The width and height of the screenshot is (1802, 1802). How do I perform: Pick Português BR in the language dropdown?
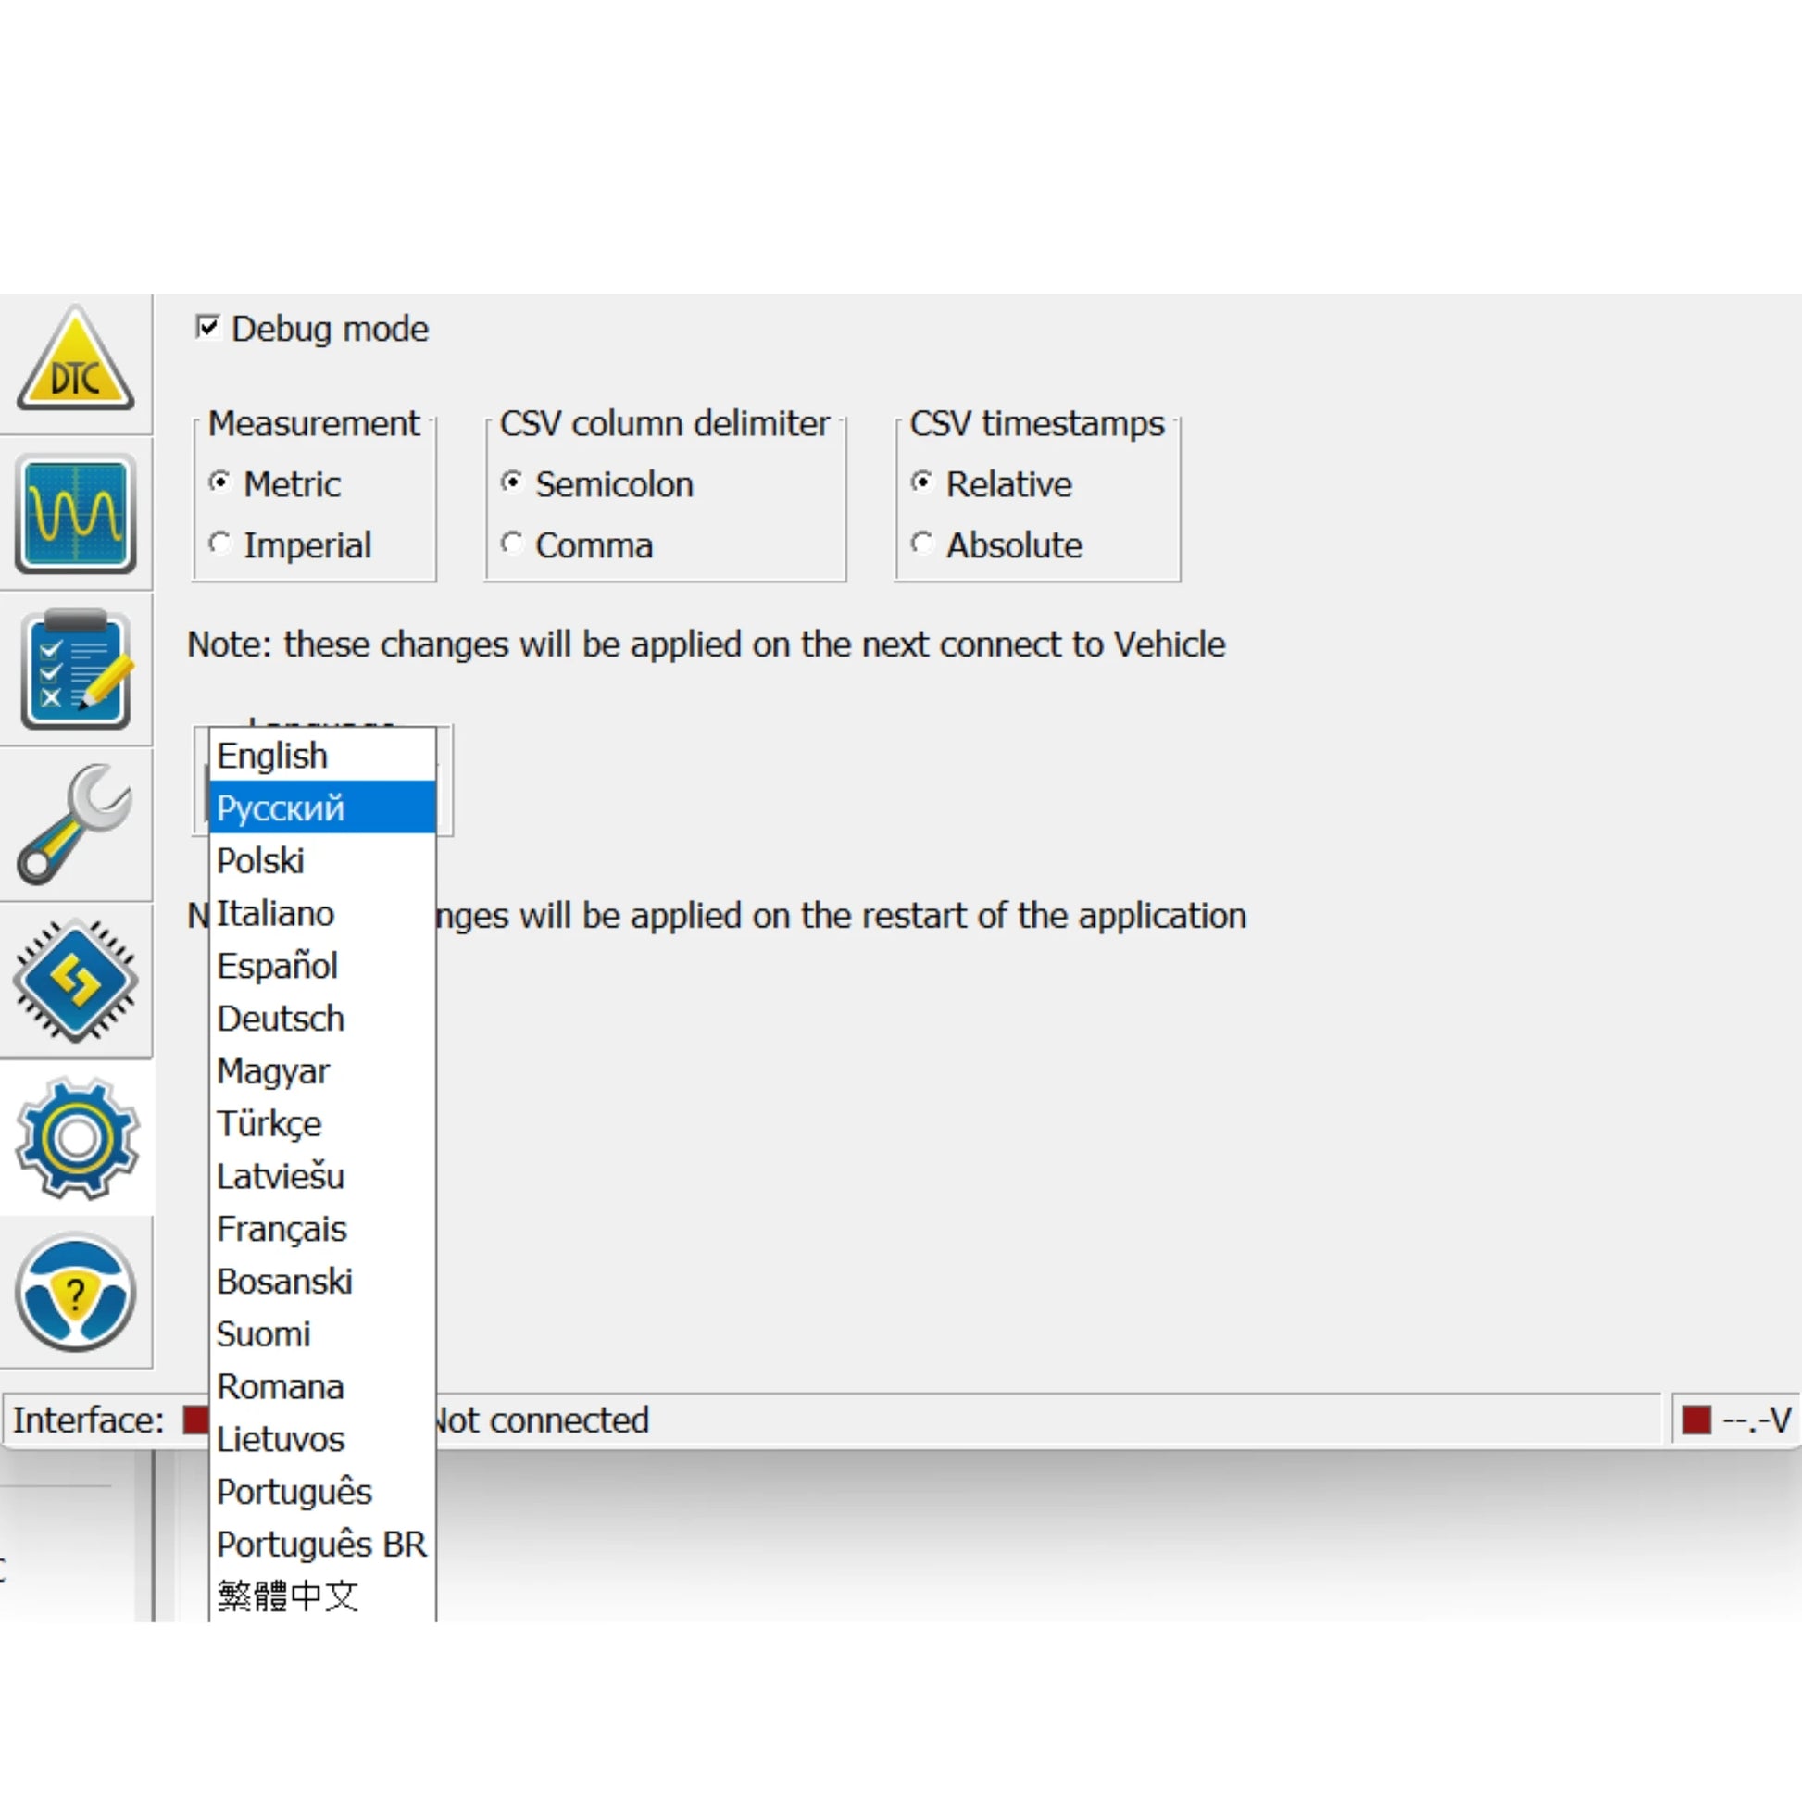(323, 1545)
